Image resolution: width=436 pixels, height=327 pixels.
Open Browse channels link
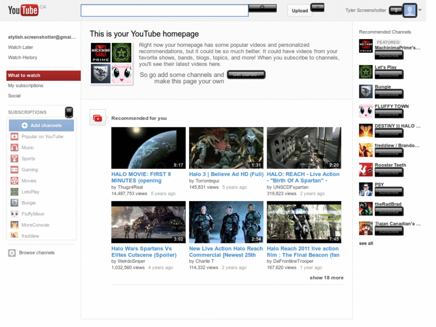[37, 253]
